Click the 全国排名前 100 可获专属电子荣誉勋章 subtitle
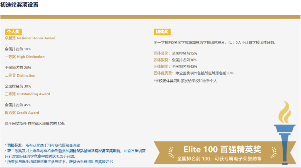Screen dimensions: 301x168 click(219, 159)
